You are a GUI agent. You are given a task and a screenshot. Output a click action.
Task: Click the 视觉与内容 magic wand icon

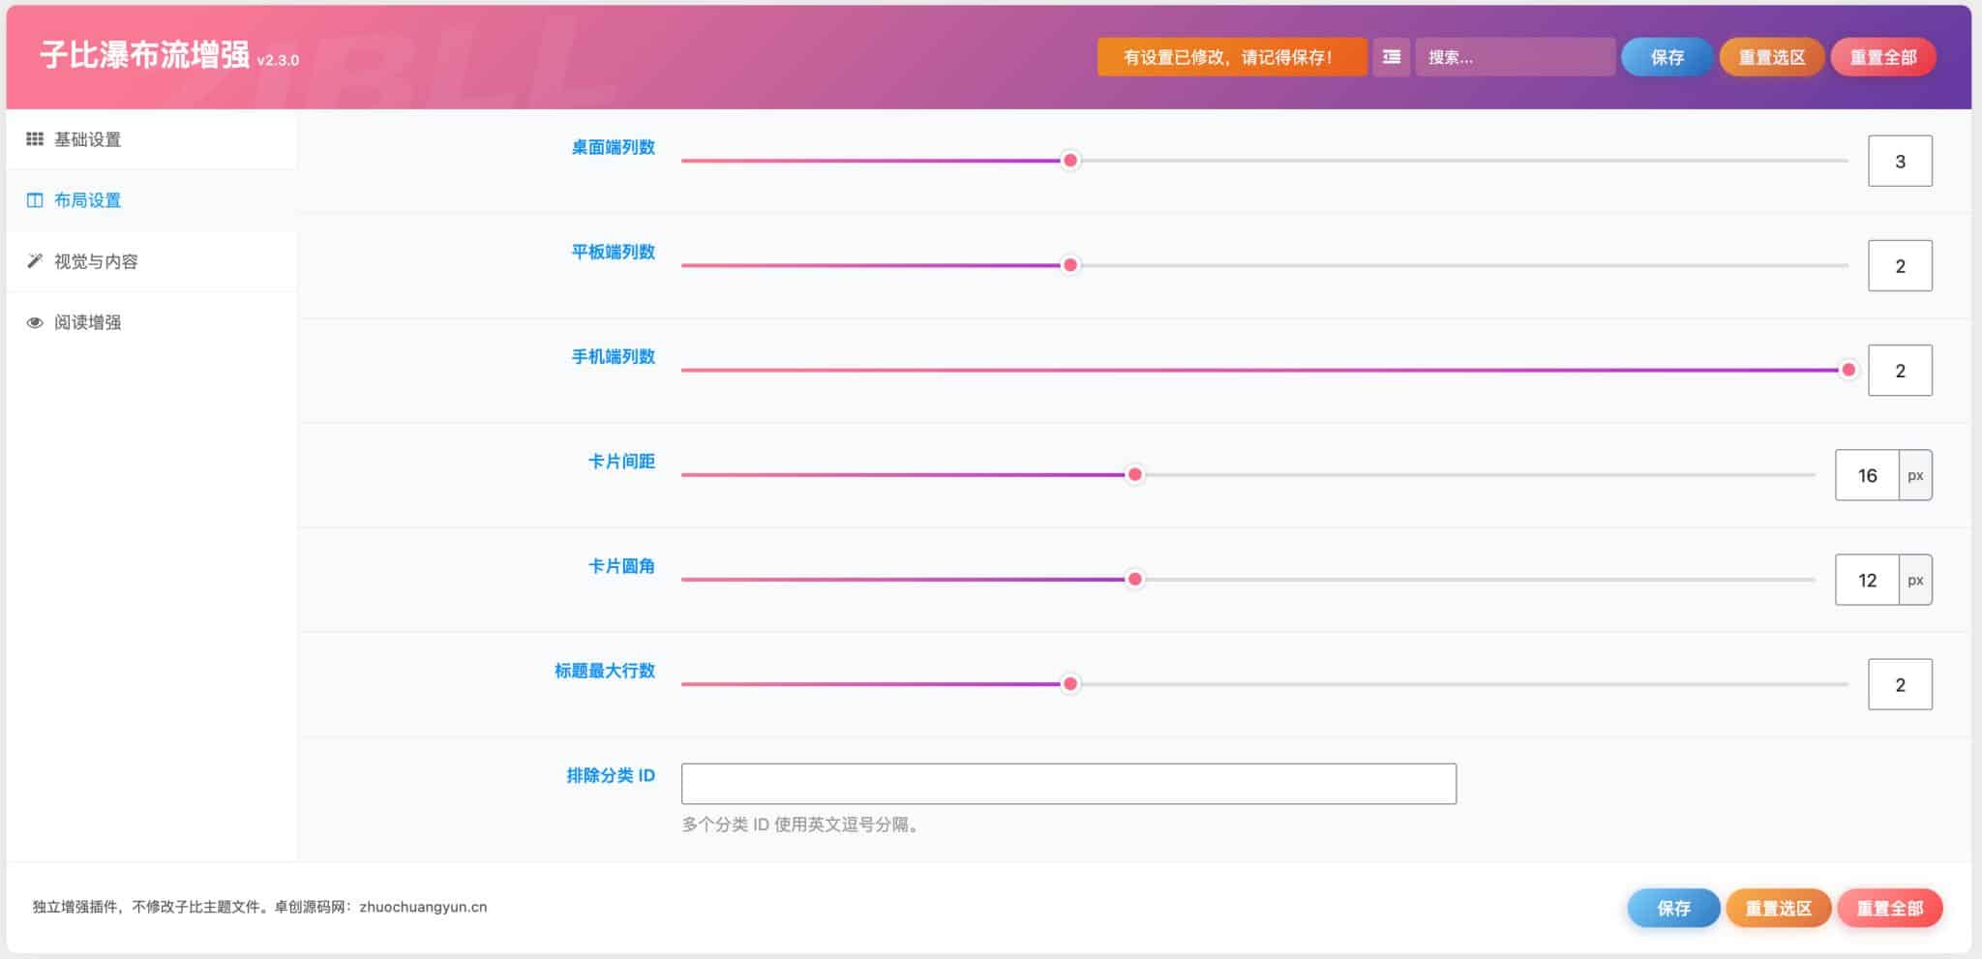click(35, 261)
